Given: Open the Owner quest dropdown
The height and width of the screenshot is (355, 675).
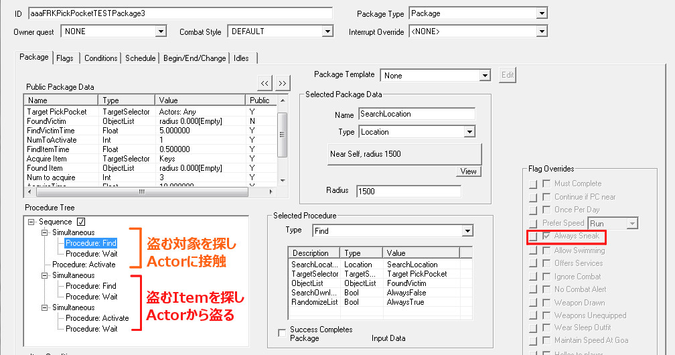Looking at the screenshot, I should click(x=161, y=31).
